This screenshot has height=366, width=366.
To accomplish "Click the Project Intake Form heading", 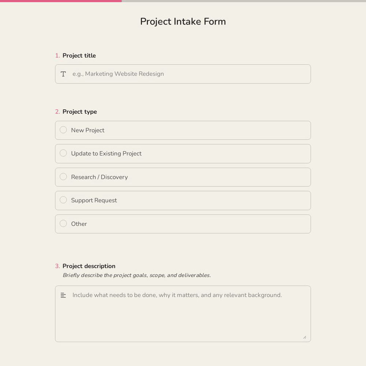I will click(x=183, y=22).
